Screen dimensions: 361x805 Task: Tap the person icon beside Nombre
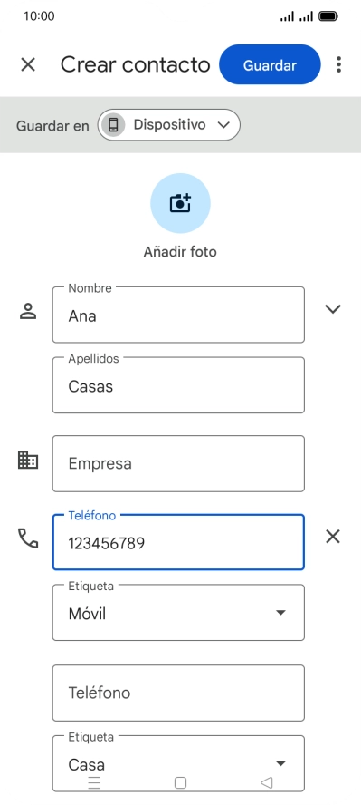tap(28, 311)
